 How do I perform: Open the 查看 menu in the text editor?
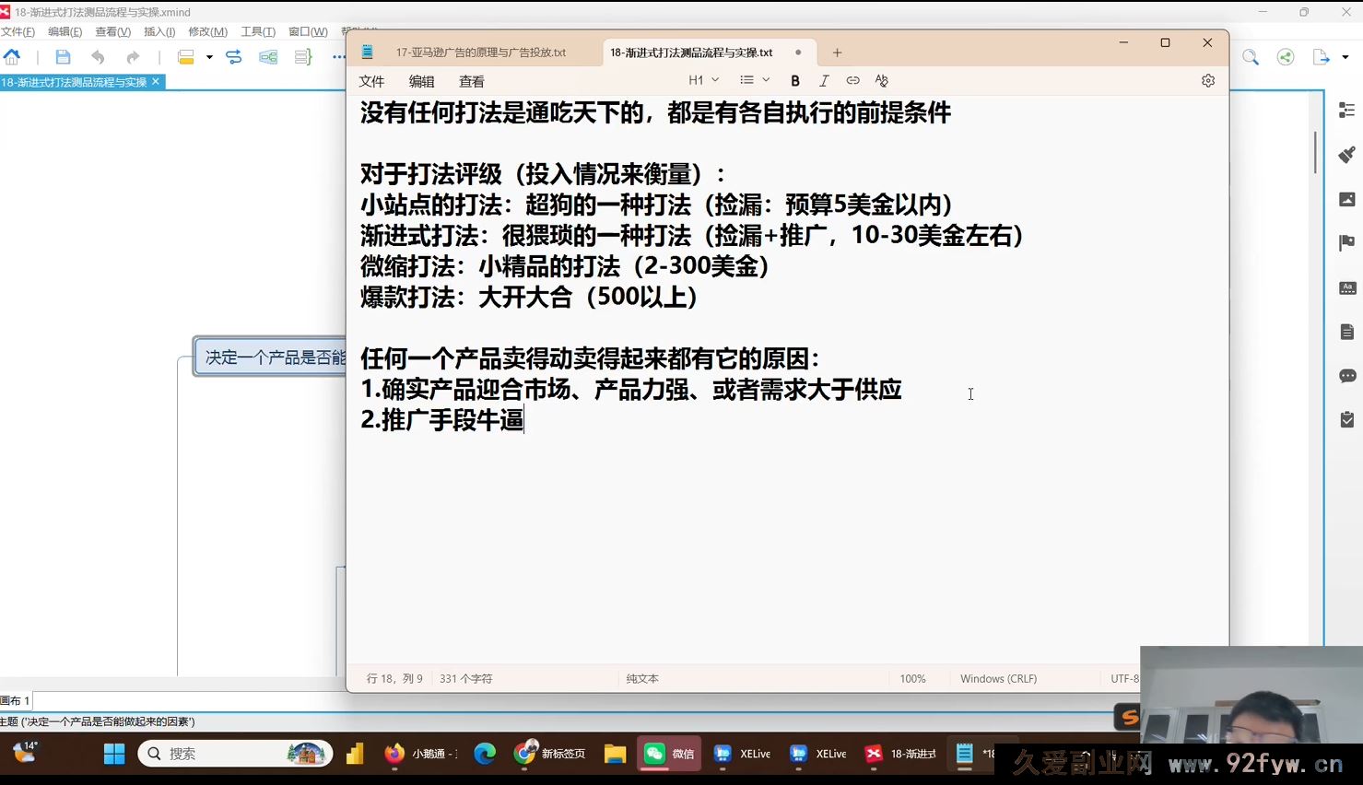[471, 81]
